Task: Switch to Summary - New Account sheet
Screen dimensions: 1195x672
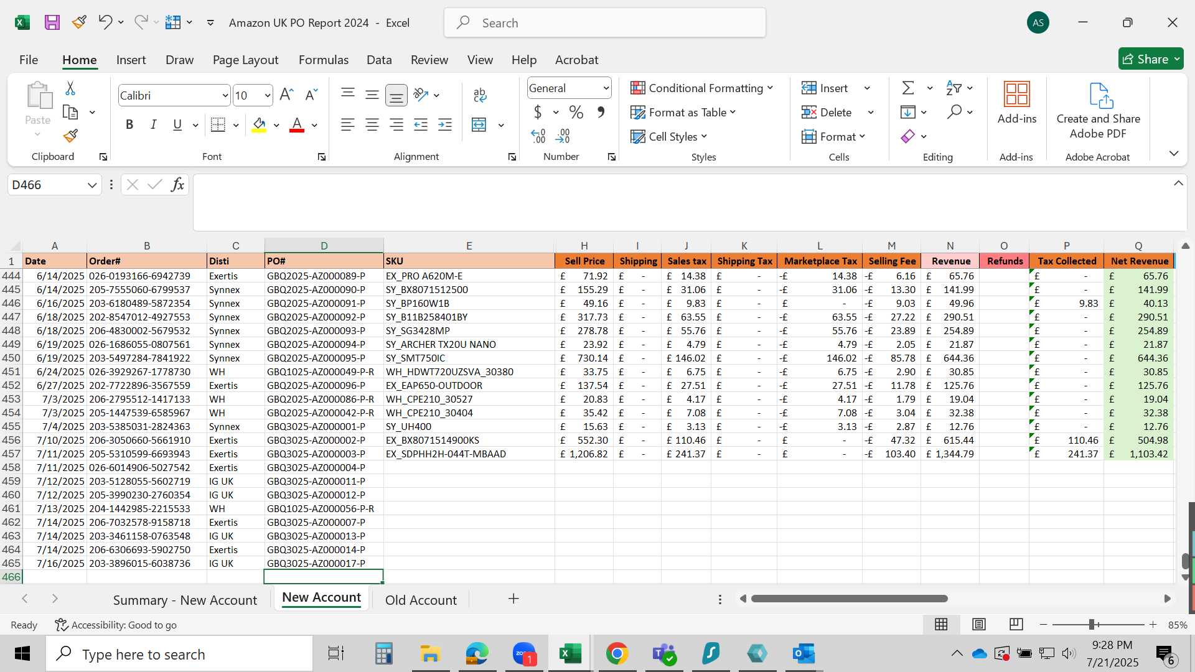Action: point(185,600)
